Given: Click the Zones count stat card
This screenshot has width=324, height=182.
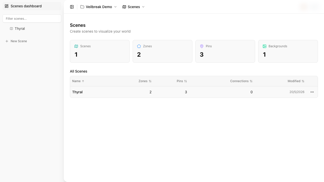Looking at the screenshot, I should pyautogui.click(x=163, y=51).
